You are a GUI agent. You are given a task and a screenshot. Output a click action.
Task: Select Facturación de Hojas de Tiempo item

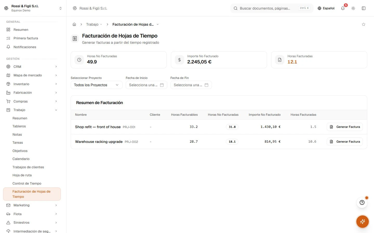click(32, 194)
